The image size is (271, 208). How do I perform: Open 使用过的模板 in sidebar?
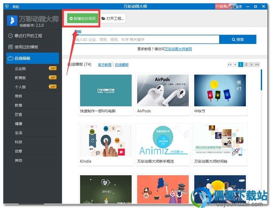32,47
